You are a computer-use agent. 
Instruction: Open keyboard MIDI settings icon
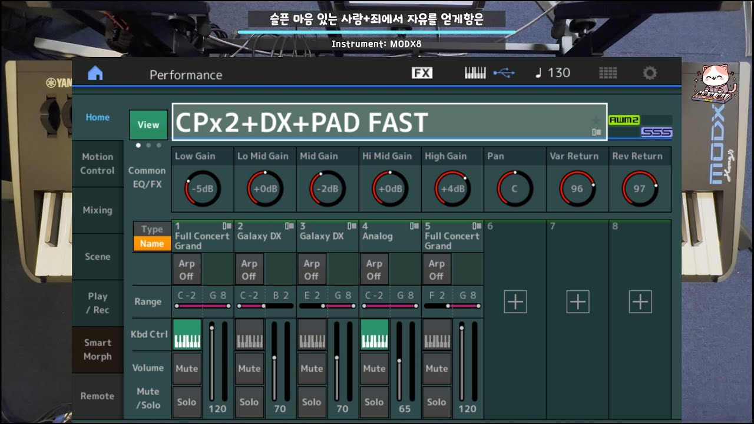(x=475, y=73)
